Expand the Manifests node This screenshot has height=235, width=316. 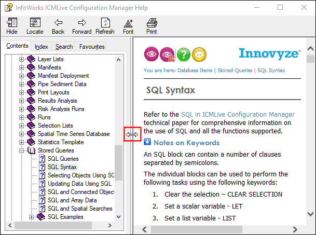point(21,67)
